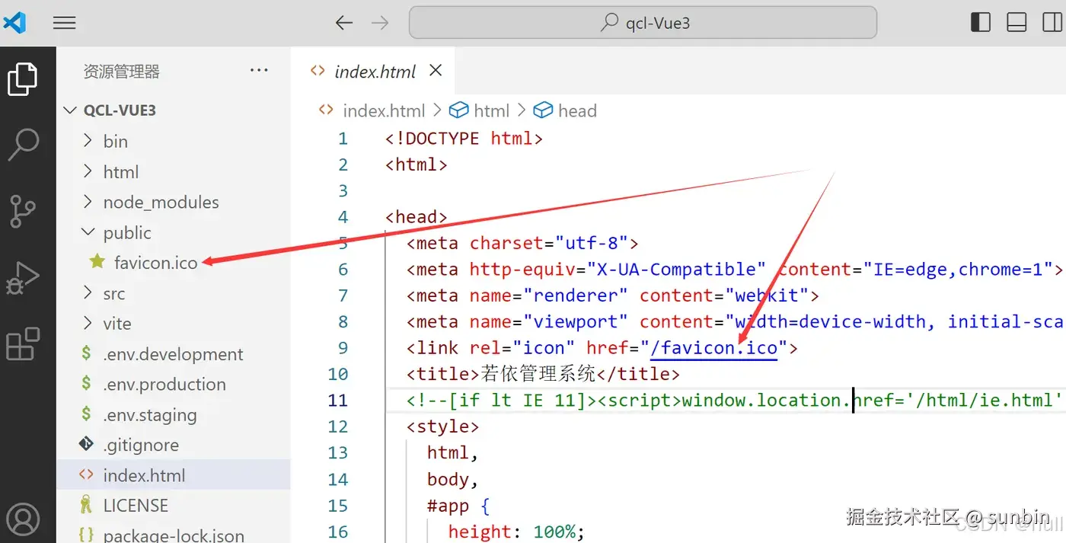Viewport: 1066px width, 543px height.
Task: Open the LICENSE file
Action: (174, 506)
